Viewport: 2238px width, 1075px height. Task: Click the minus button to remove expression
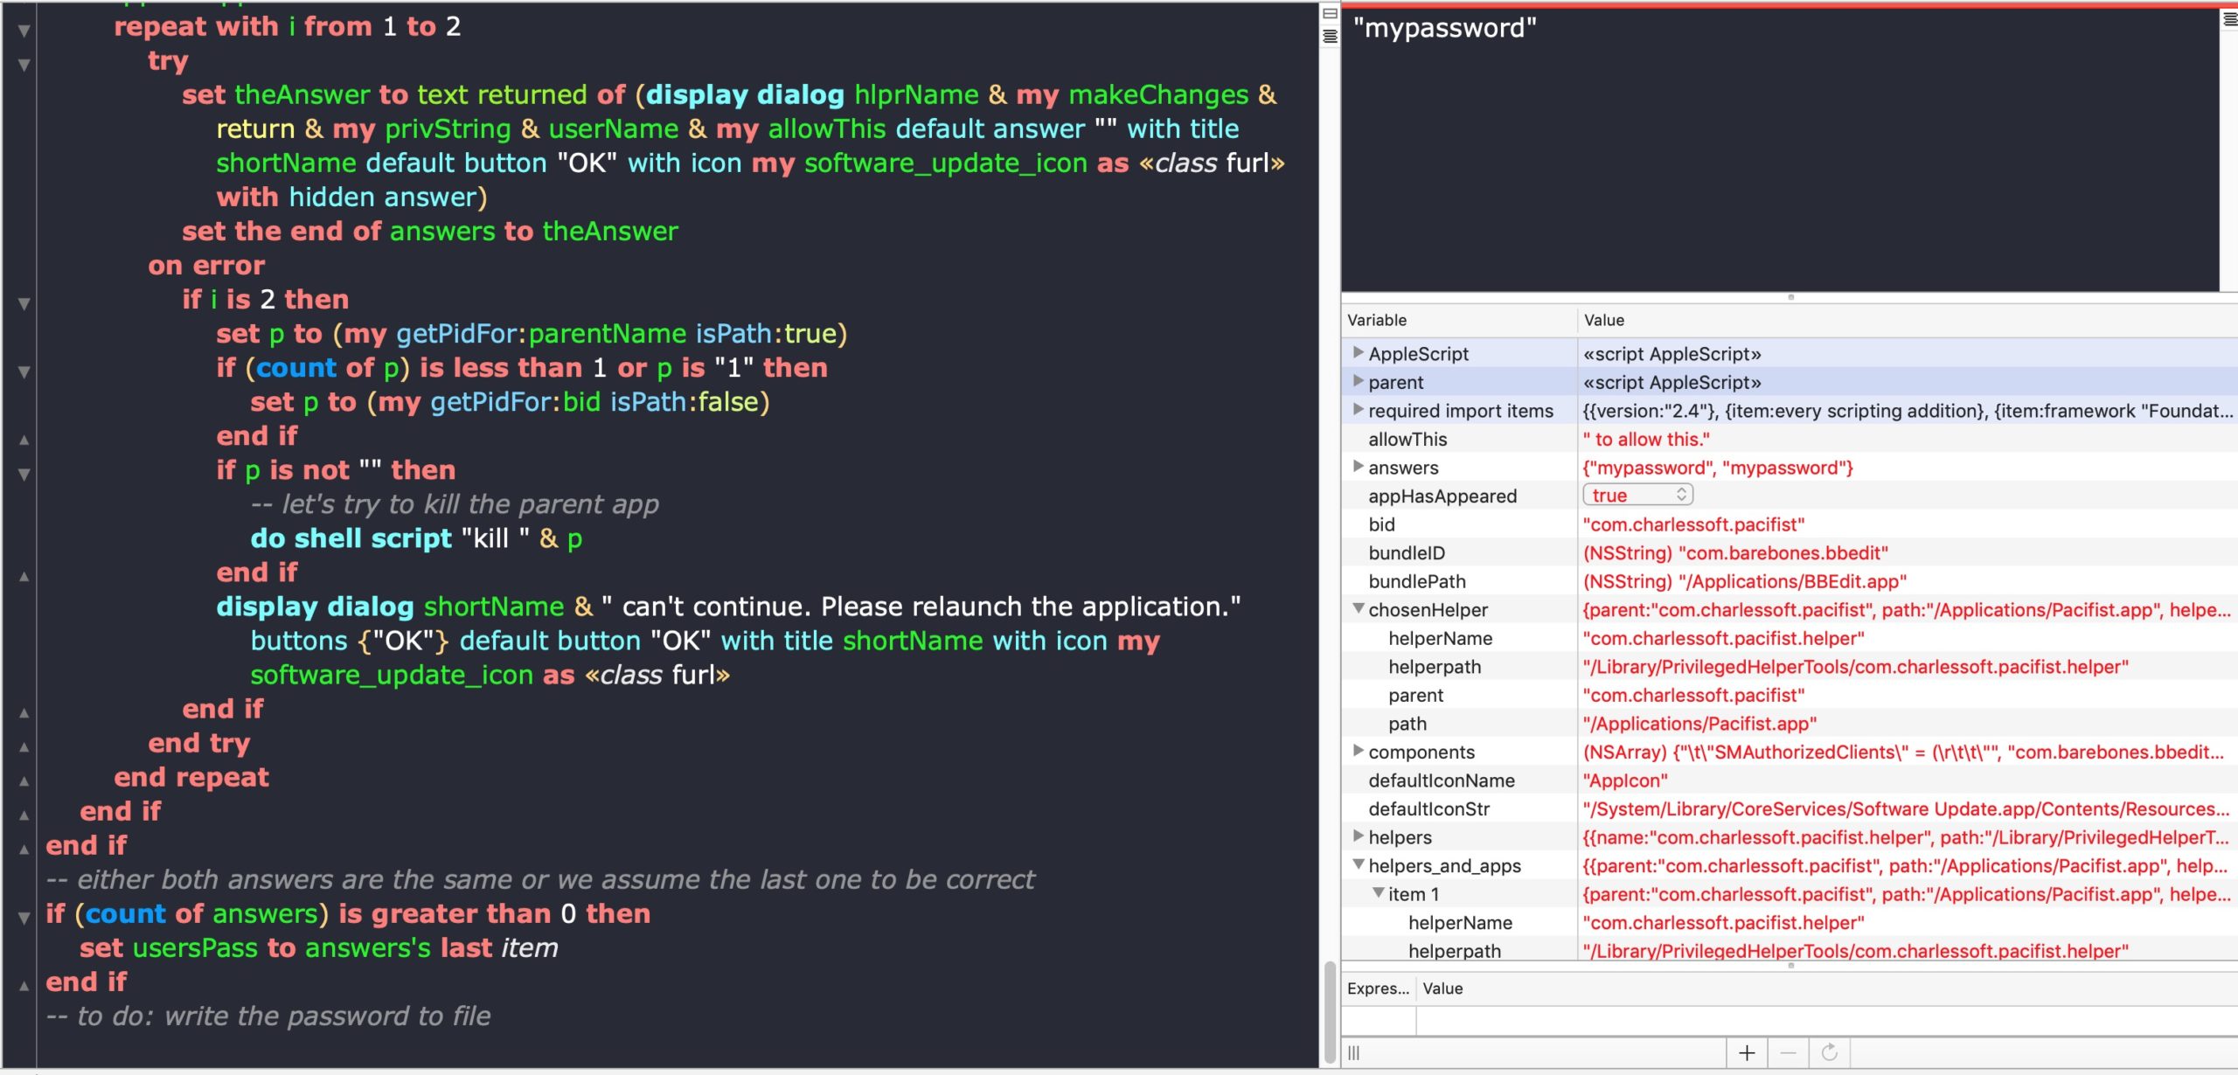coord(1788,1052)
